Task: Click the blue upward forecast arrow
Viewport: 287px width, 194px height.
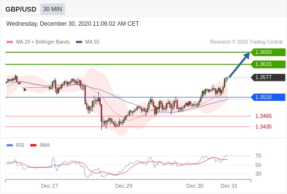Action: tap(239, 65)
